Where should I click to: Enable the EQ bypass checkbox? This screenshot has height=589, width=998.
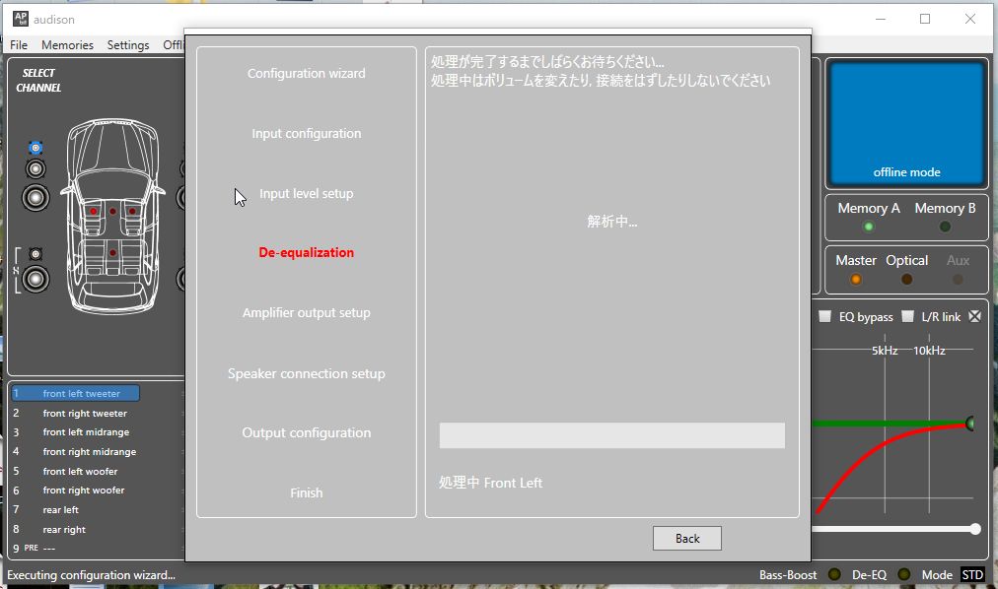click(824, 316)
